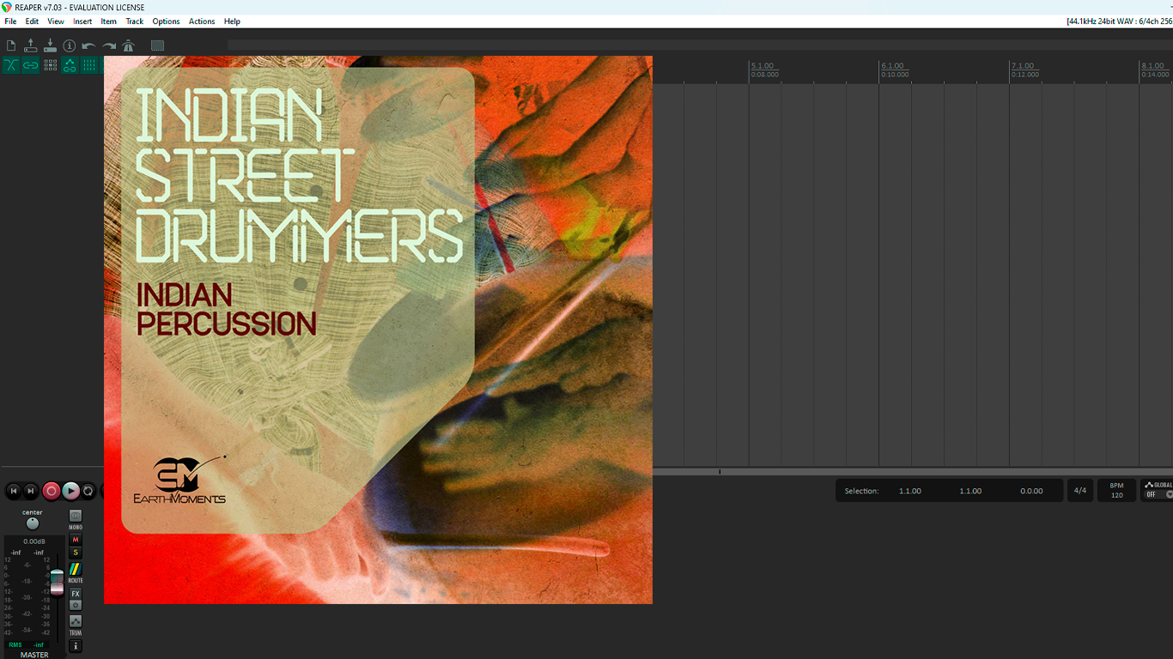Open master track FX chain
This screenshot has height=659, width=1173.
(x=76, y=594)
